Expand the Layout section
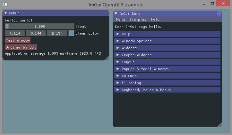232x135 pixels. [x=167, y=62]
